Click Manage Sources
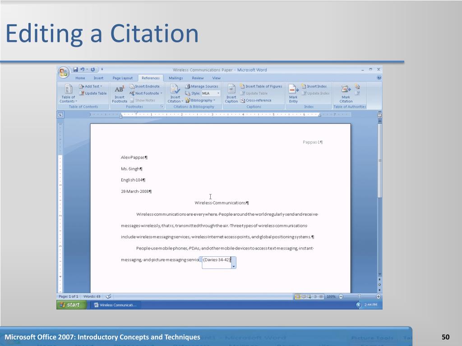 tap(202, 86)
